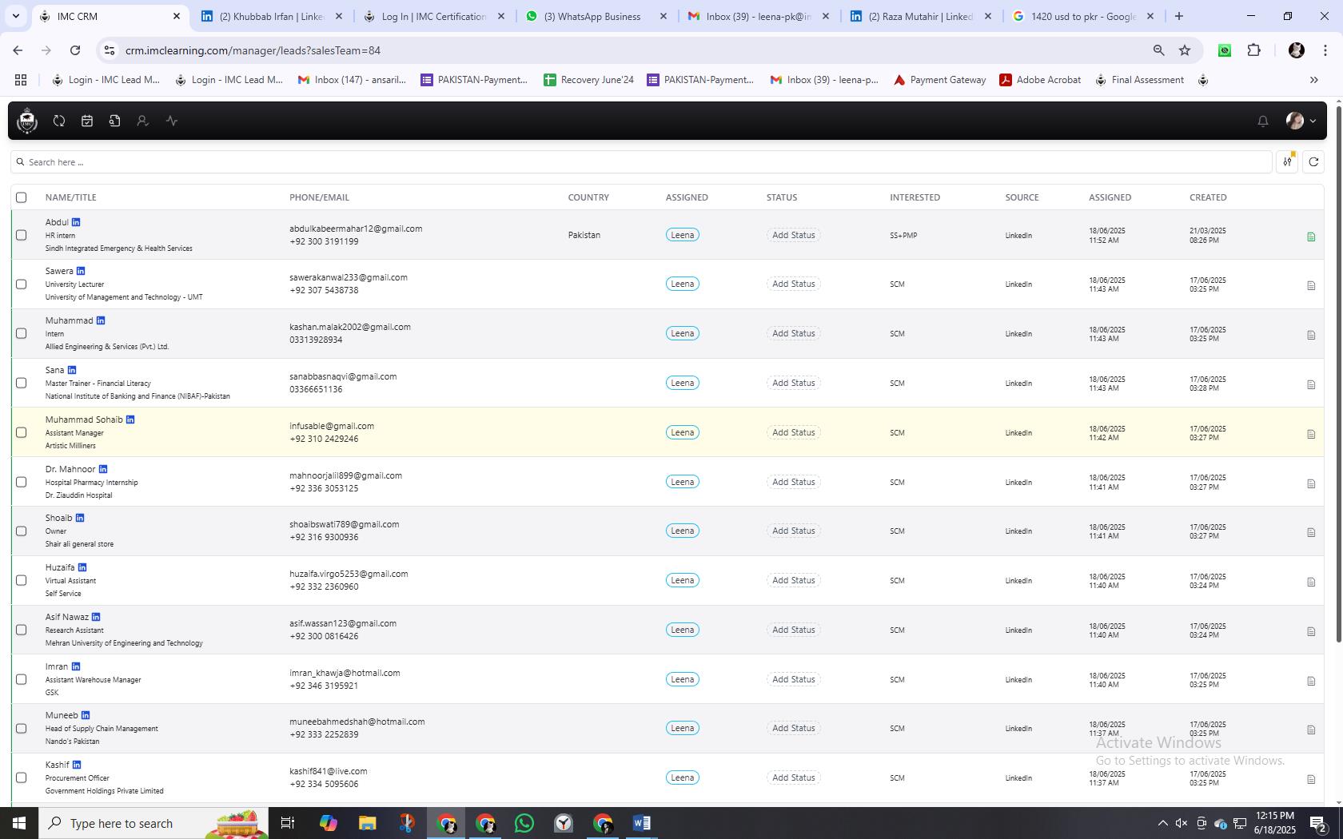Viewport: 1343px width, 839px height.
Task: Open the user icon in CRM navbar
Action: tap(142, 121)
